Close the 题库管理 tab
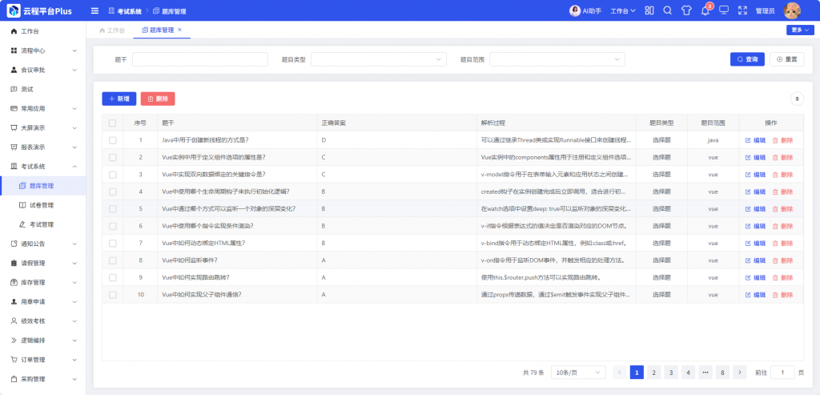 click(179, 30)
